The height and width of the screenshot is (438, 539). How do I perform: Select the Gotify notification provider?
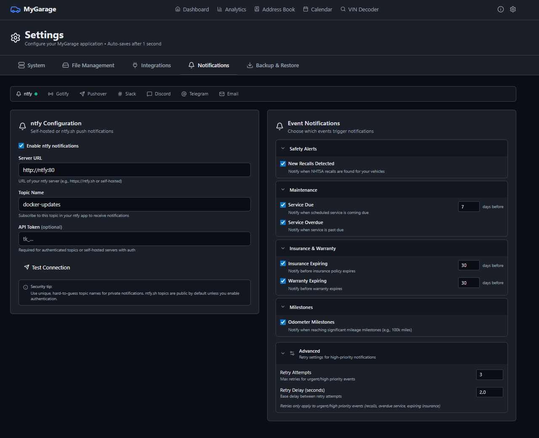click(x=58, y=94)
